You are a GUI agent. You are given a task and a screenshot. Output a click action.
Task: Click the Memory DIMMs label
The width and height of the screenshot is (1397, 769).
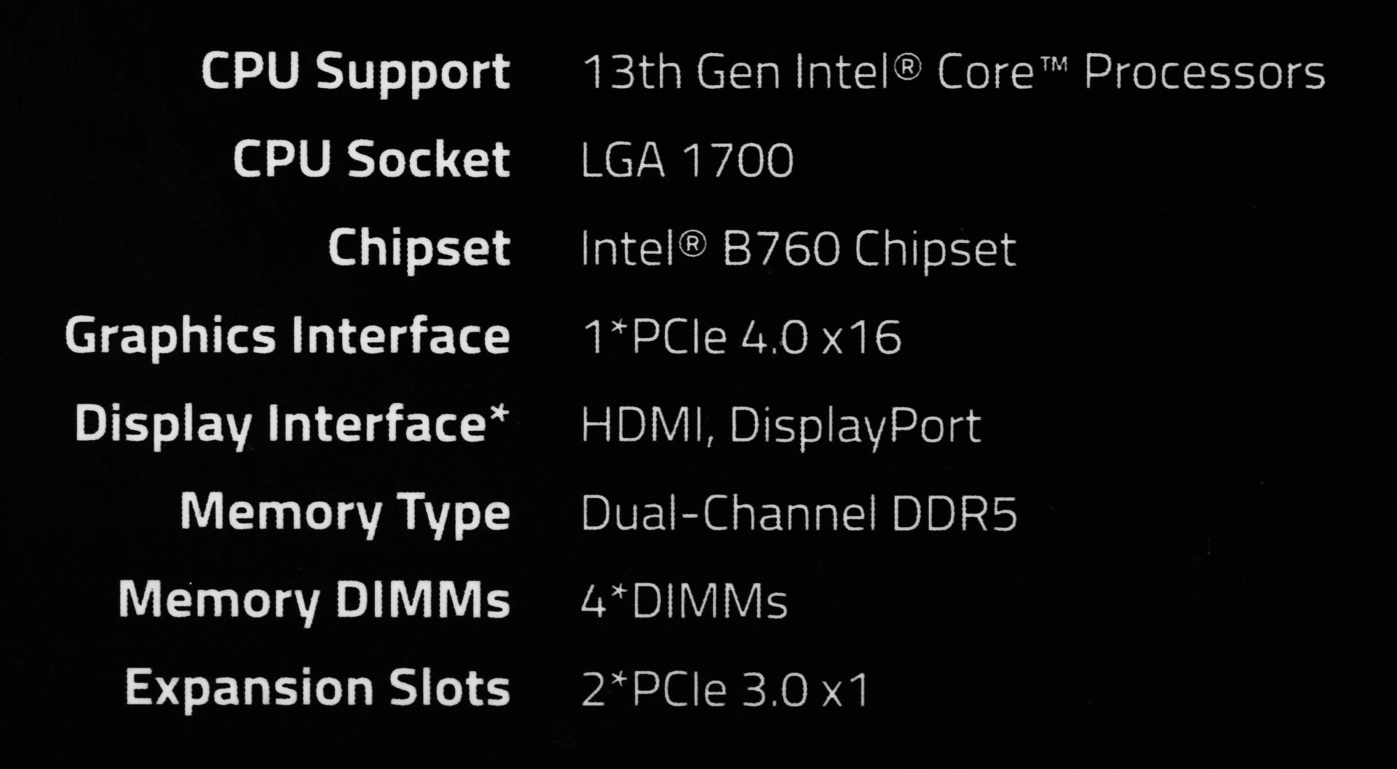[314, 601]
